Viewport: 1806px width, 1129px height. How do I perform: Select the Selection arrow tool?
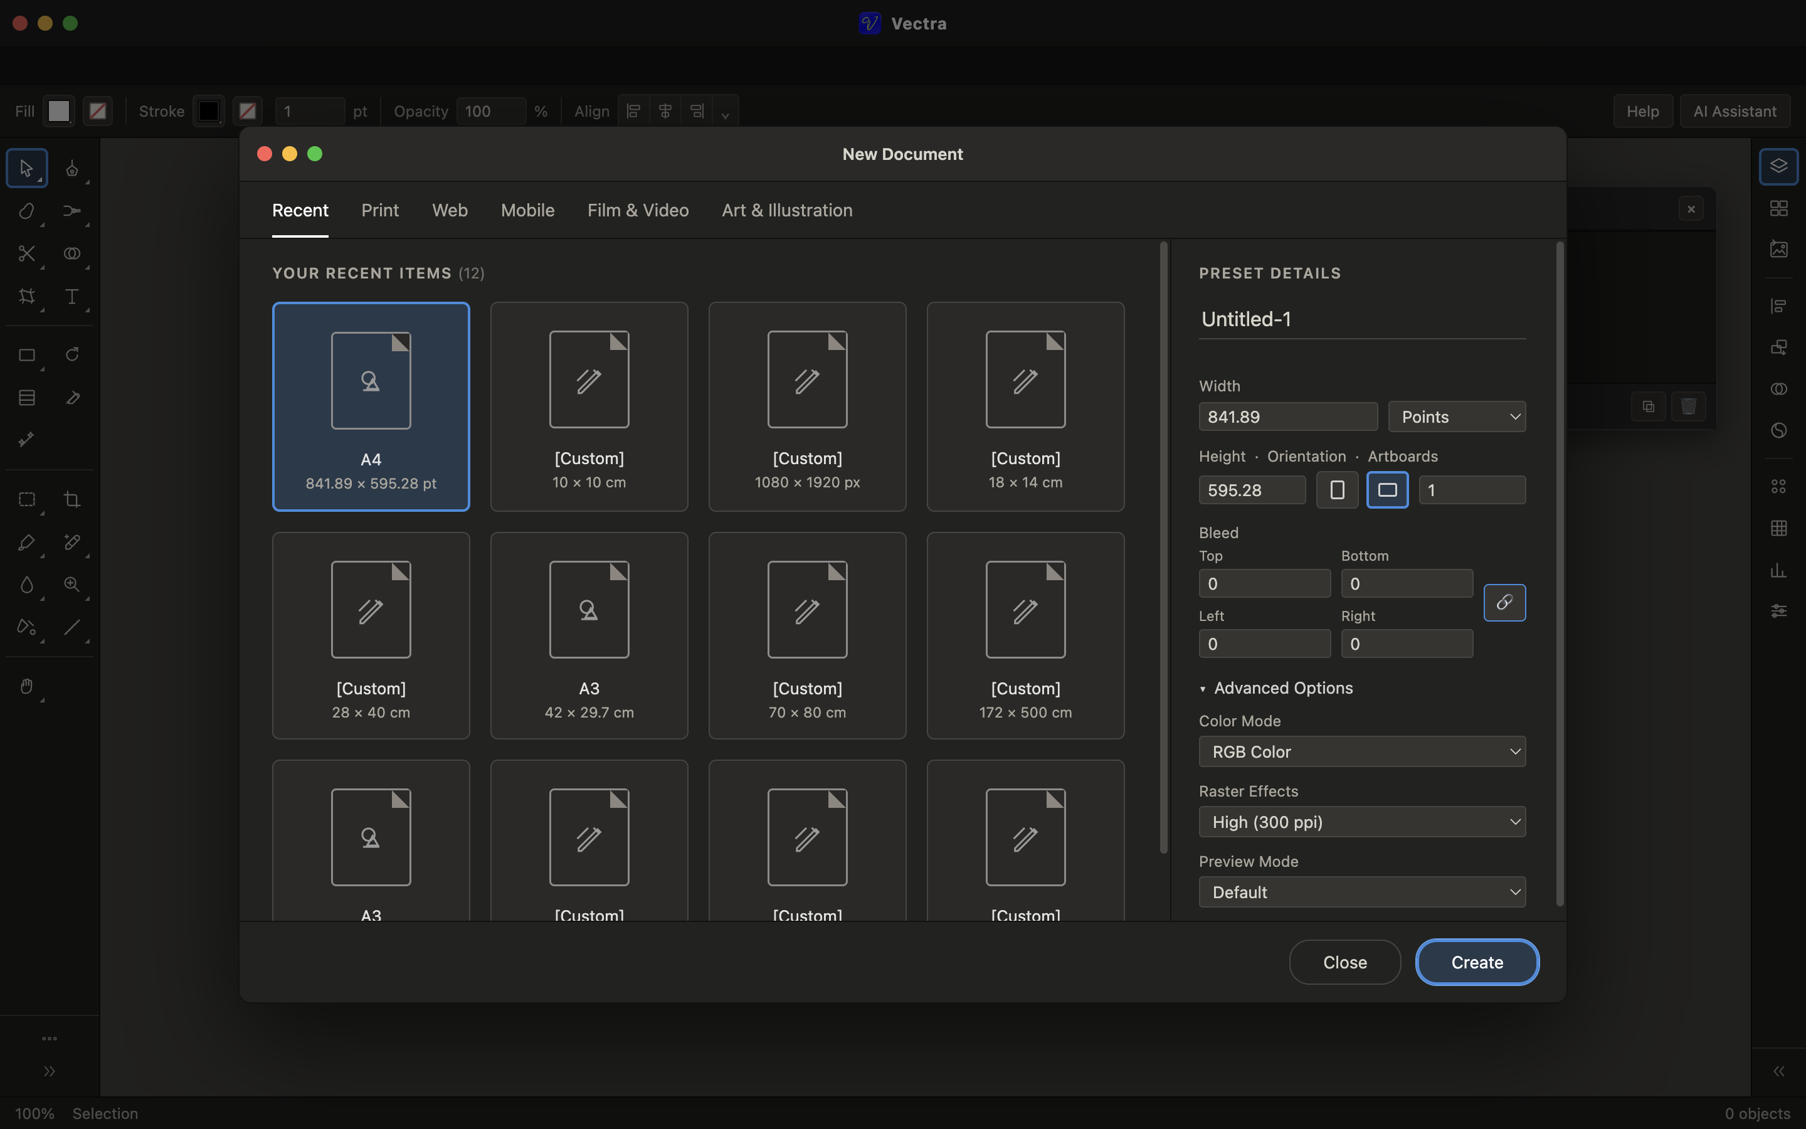coord(27,168)
